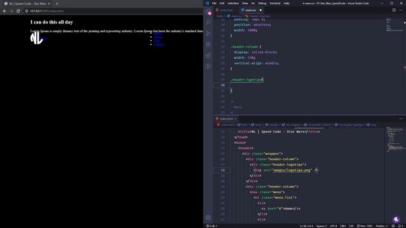Open the Search view in the activity bar
The height and width of the screenshot is (228, 406).
[209, 22]
